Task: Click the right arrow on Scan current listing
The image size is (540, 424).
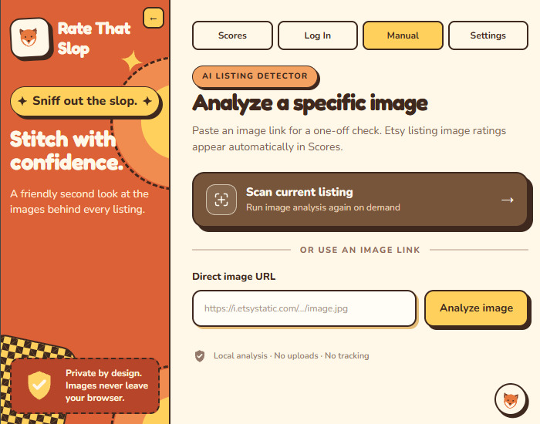Action: [508, 200]
